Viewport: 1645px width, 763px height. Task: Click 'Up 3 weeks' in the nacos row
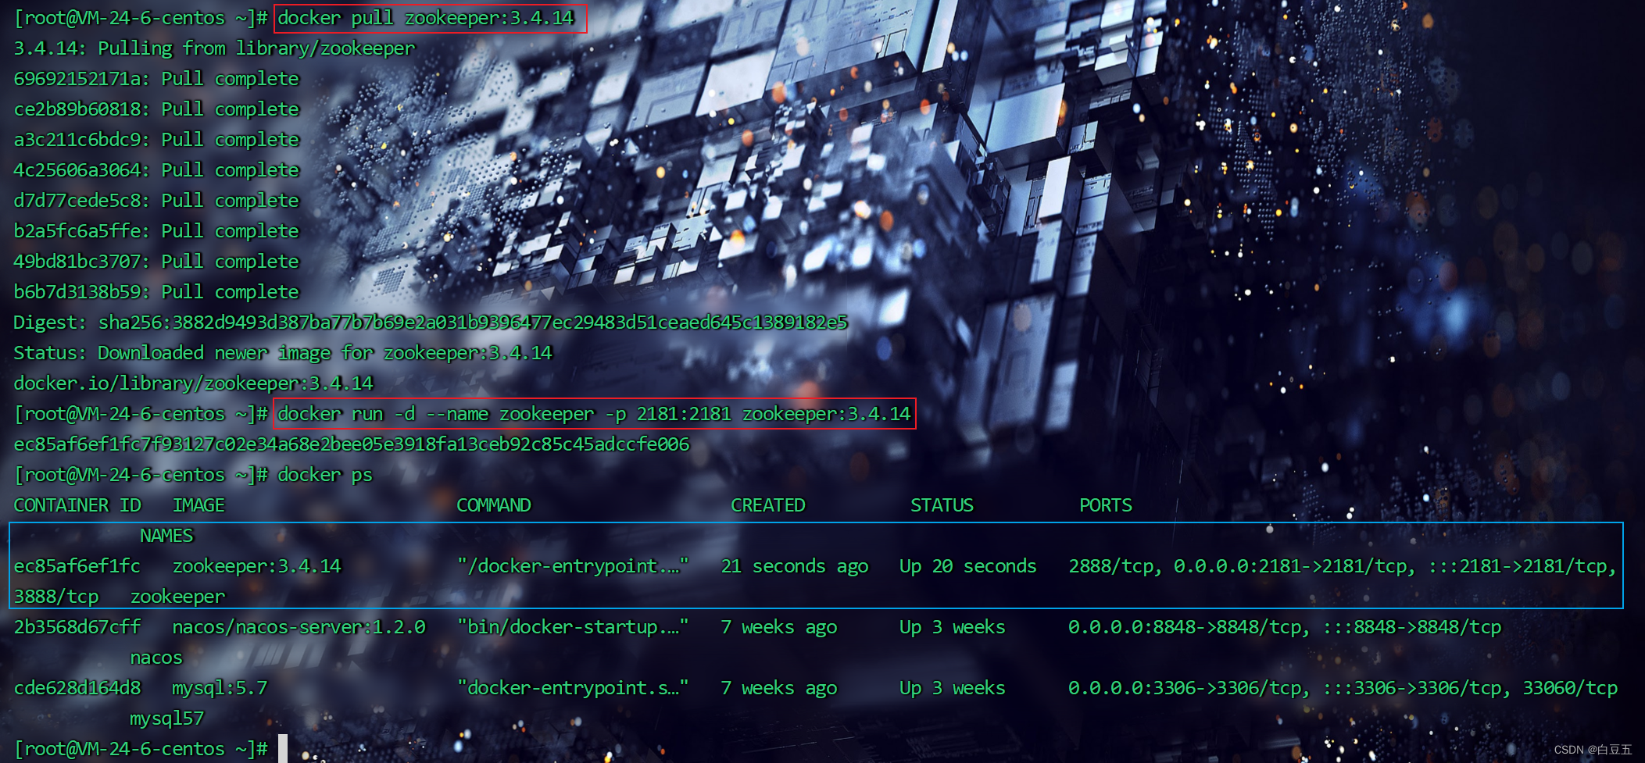(x=953, y=627)
